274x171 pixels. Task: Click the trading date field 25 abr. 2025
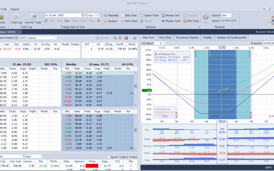63,15
